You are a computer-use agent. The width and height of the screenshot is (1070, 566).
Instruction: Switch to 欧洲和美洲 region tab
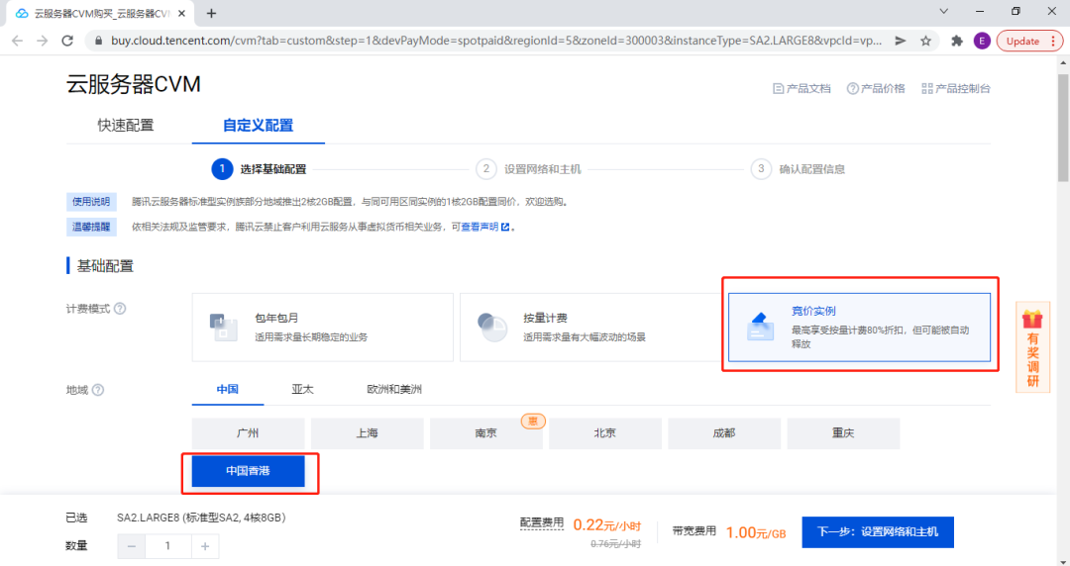click(394, 390)
